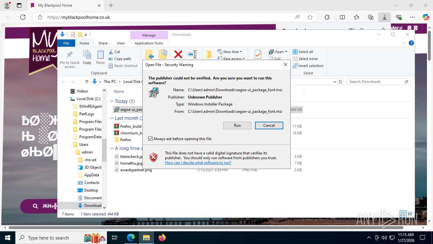Click Select none in the ribbon
The image size is (433, 244).
pyautogui.click(x=305, y=59)
